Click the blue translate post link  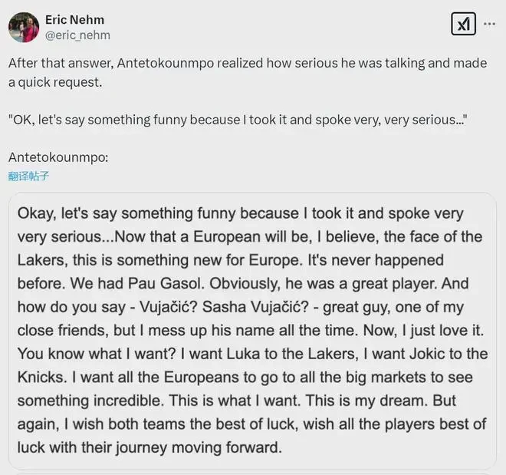[x=28, y=176]
